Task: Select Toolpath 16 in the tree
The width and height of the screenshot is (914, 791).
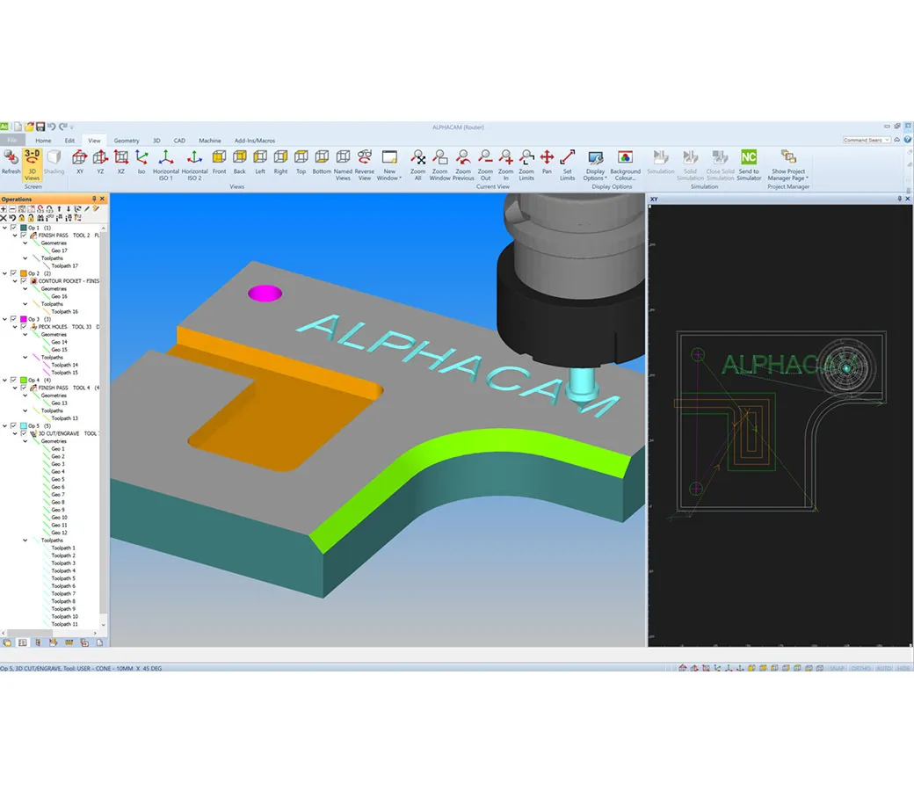Action: click(x=64, y=311)
